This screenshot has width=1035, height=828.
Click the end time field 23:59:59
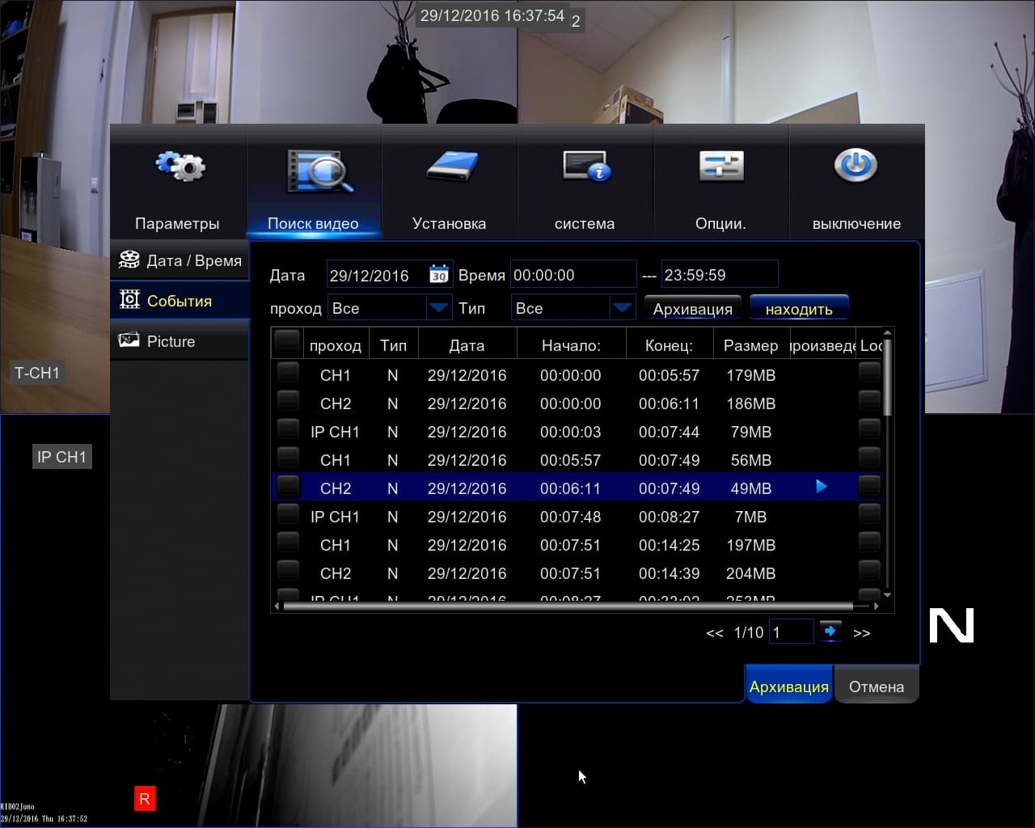pyautogui.click(x=720, y=275)
